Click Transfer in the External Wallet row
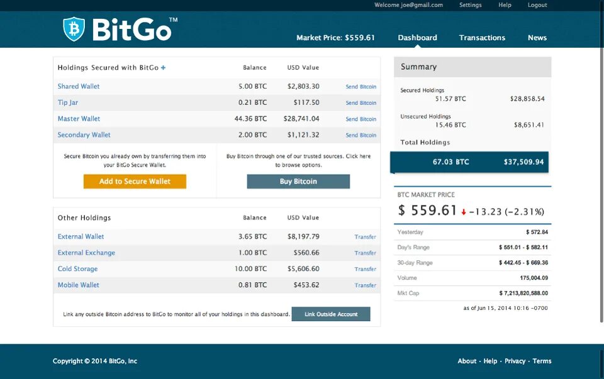Image resolution: width=604 pixels, height=379 pixels. (x=365, y=236)
